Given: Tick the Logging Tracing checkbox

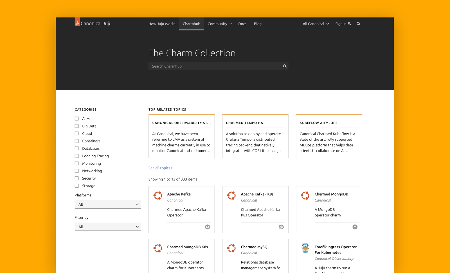Looking at the screenshot, I should [76, 156].
